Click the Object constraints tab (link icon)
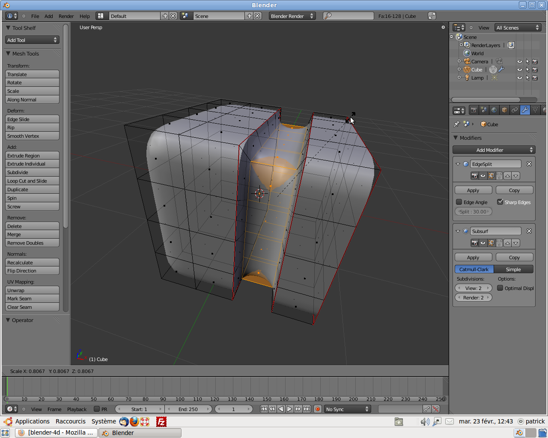548x438 pixels. click(514, 110)
